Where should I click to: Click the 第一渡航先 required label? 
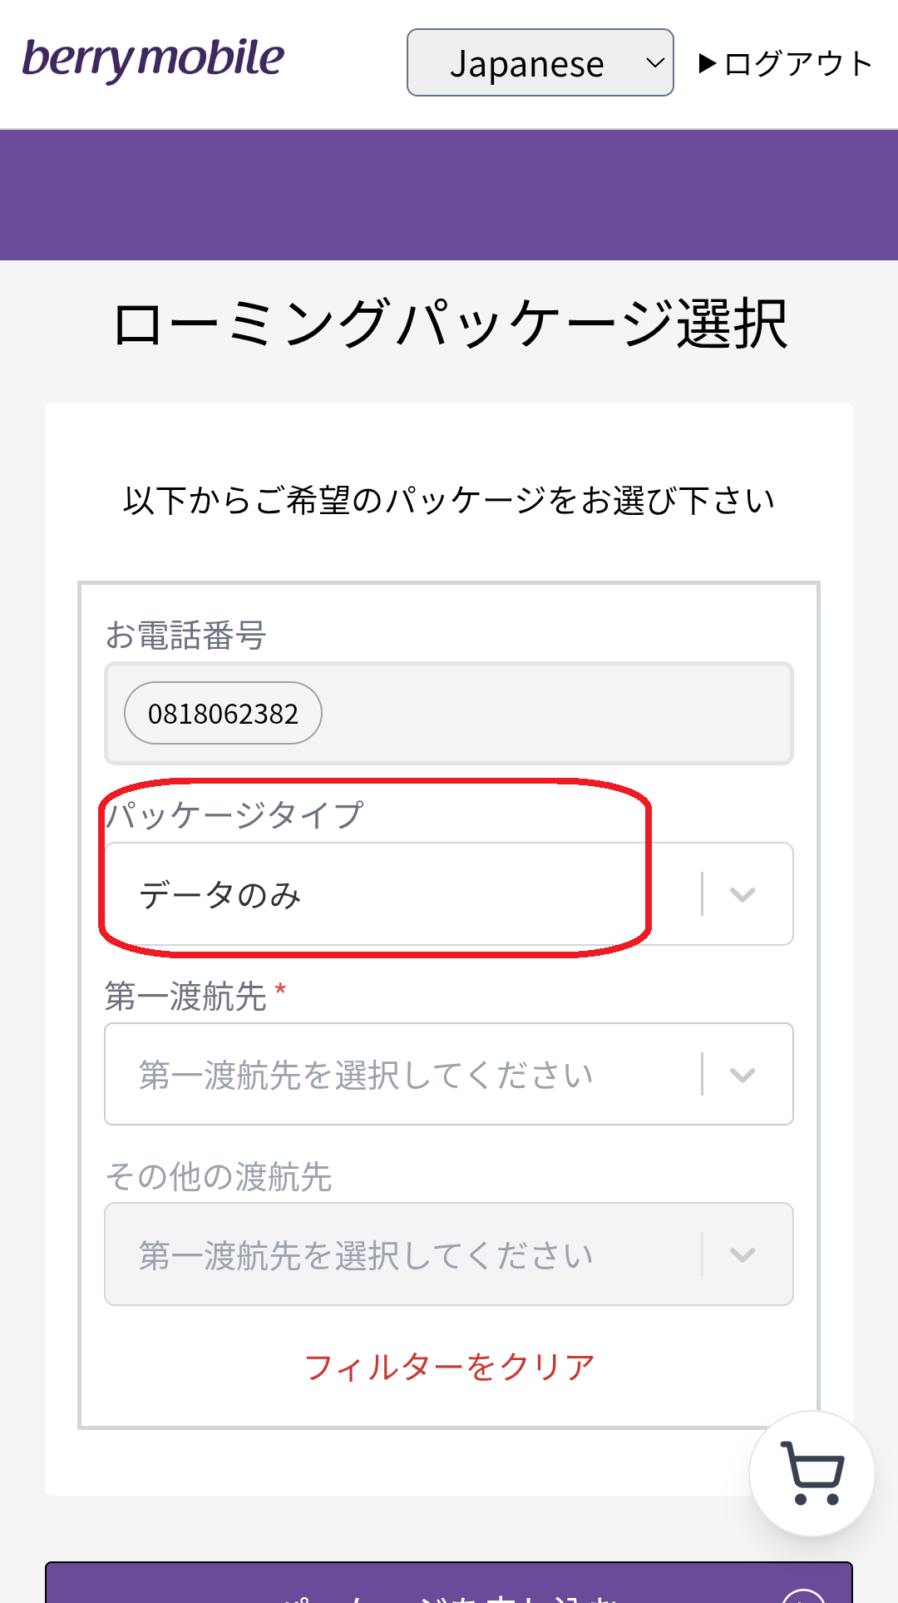[186, 996]
